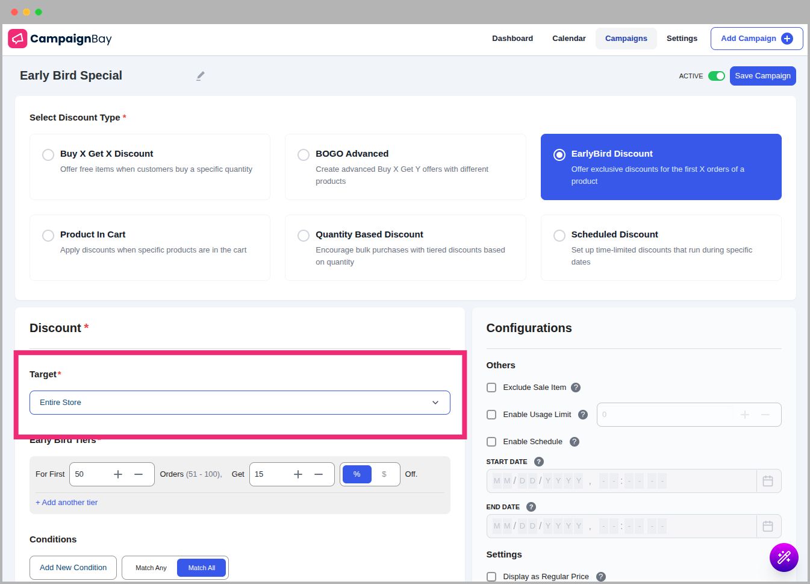Click minus icon to decrease Get discount value

(319, 474)
